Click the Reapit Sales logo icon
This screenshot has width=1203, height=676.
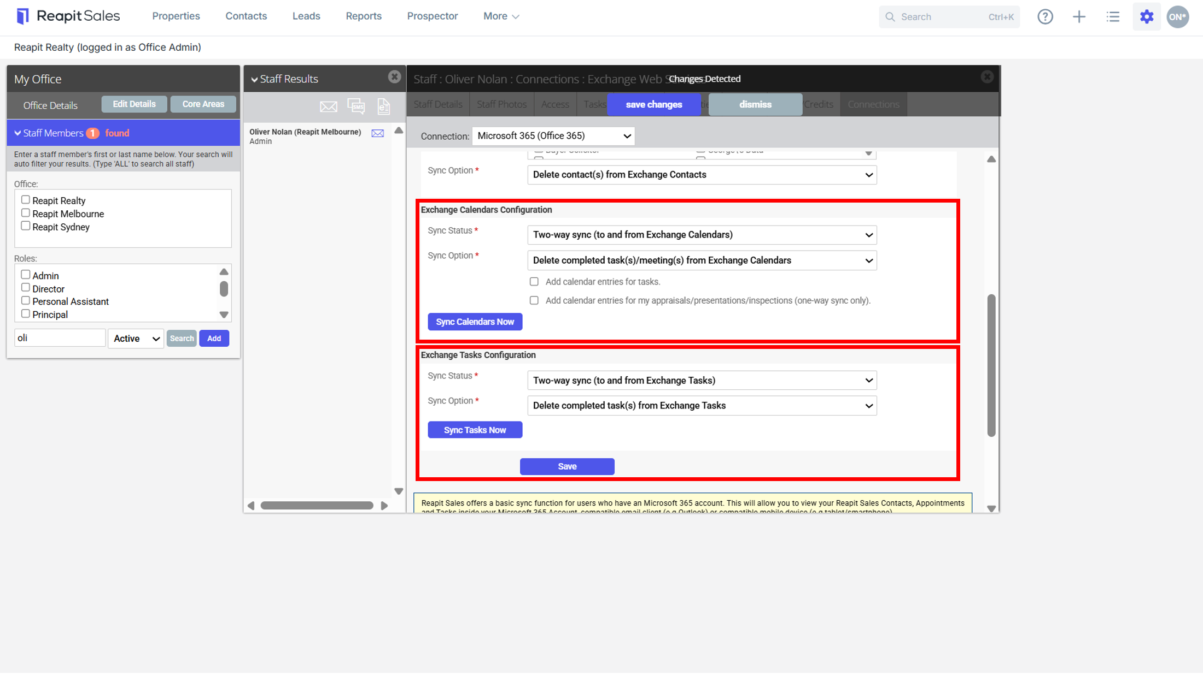tap(22, 16)
